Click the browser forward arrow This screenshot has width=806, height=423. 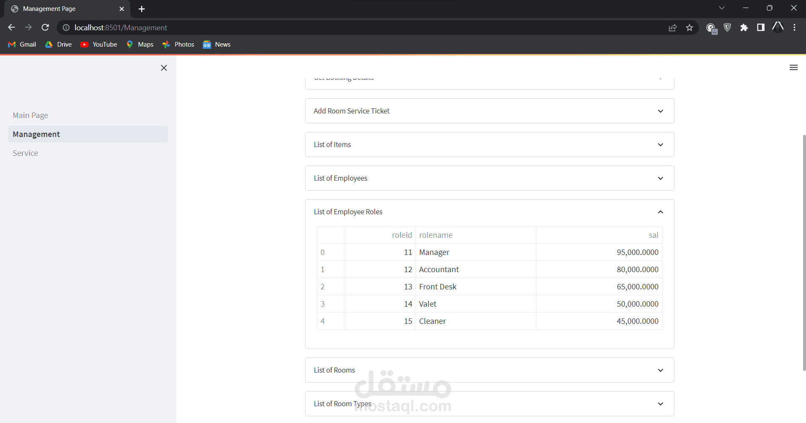click(28, 27)
